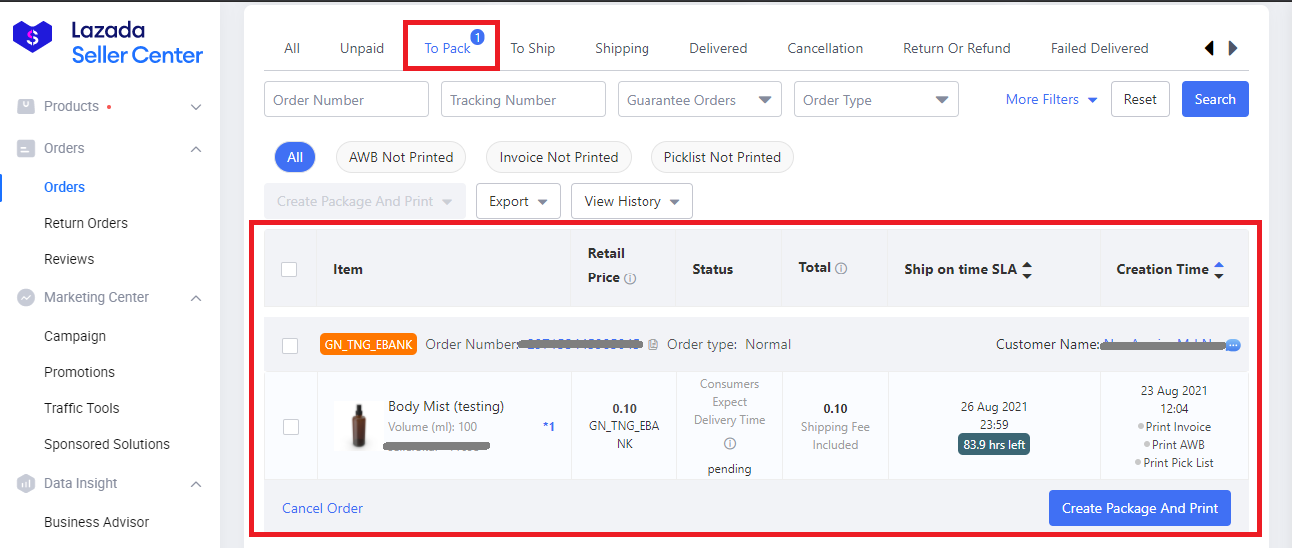Click the 83.9 hrs left badge
This screenshot has height=548, width=1292.
tap(994, 444)
